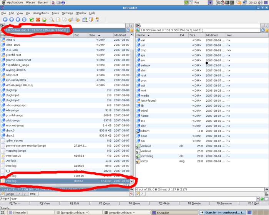Viewport: 269px width, 215px height.
Task: Click the disconnect lightning bolt icon
Action: coord(91,20)
